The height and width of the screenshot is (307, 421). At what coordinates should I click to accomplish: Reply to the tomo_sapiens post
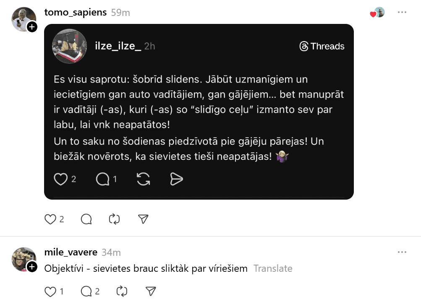86,219
